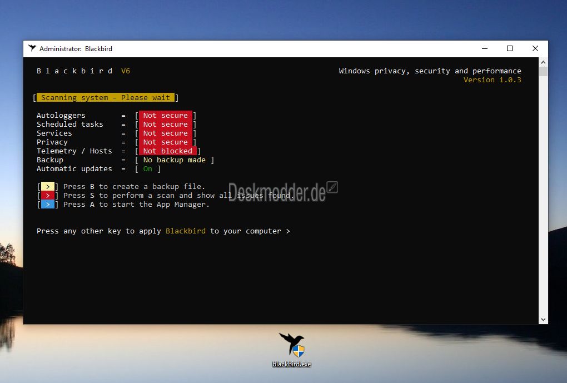Click the blue arrow marker for App Manager
This screenshot has width=567, height=383.
tap(47, 205)
